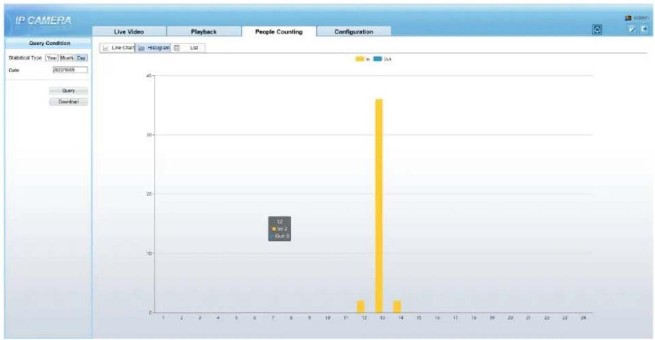
Task: Switch to the Live Video tab
Action: coord(129,32)
